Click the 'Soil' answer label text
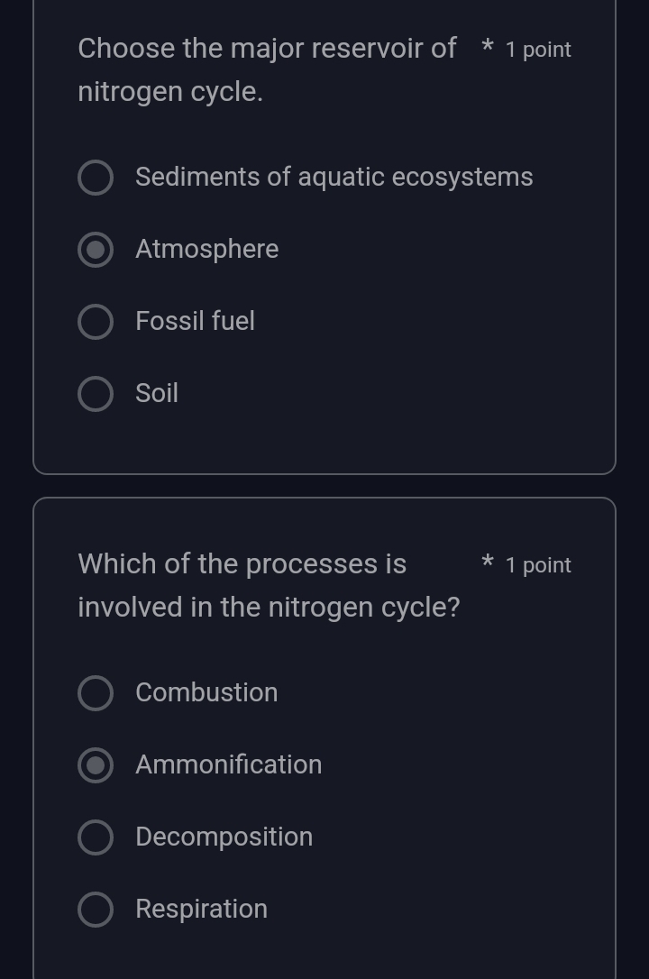The image size is (649, 979). (157, 393)
